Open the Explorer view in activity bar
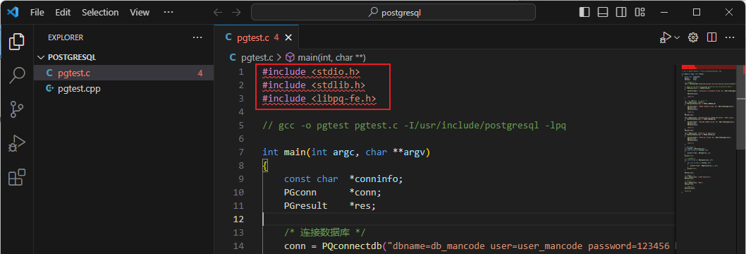 (17, 42)
